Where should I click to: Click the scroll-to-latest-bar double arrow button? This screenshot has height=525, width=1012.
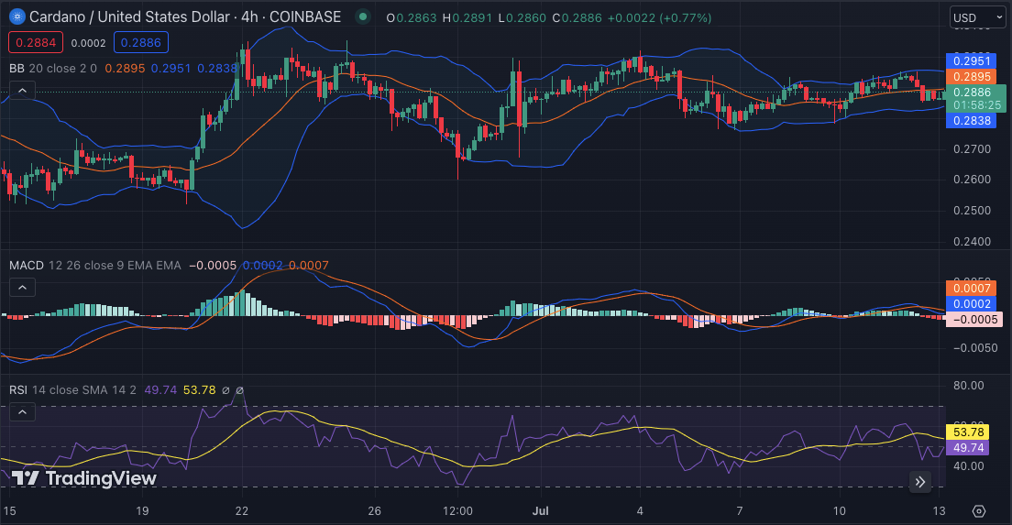click(x=920, y=482)
